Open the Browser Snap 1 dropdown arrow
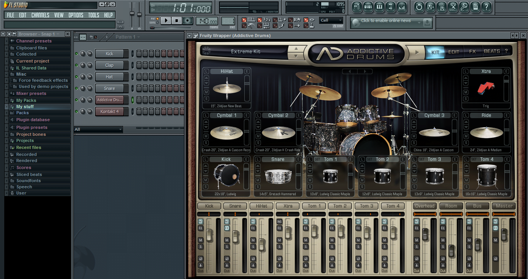 click(58, 34)
